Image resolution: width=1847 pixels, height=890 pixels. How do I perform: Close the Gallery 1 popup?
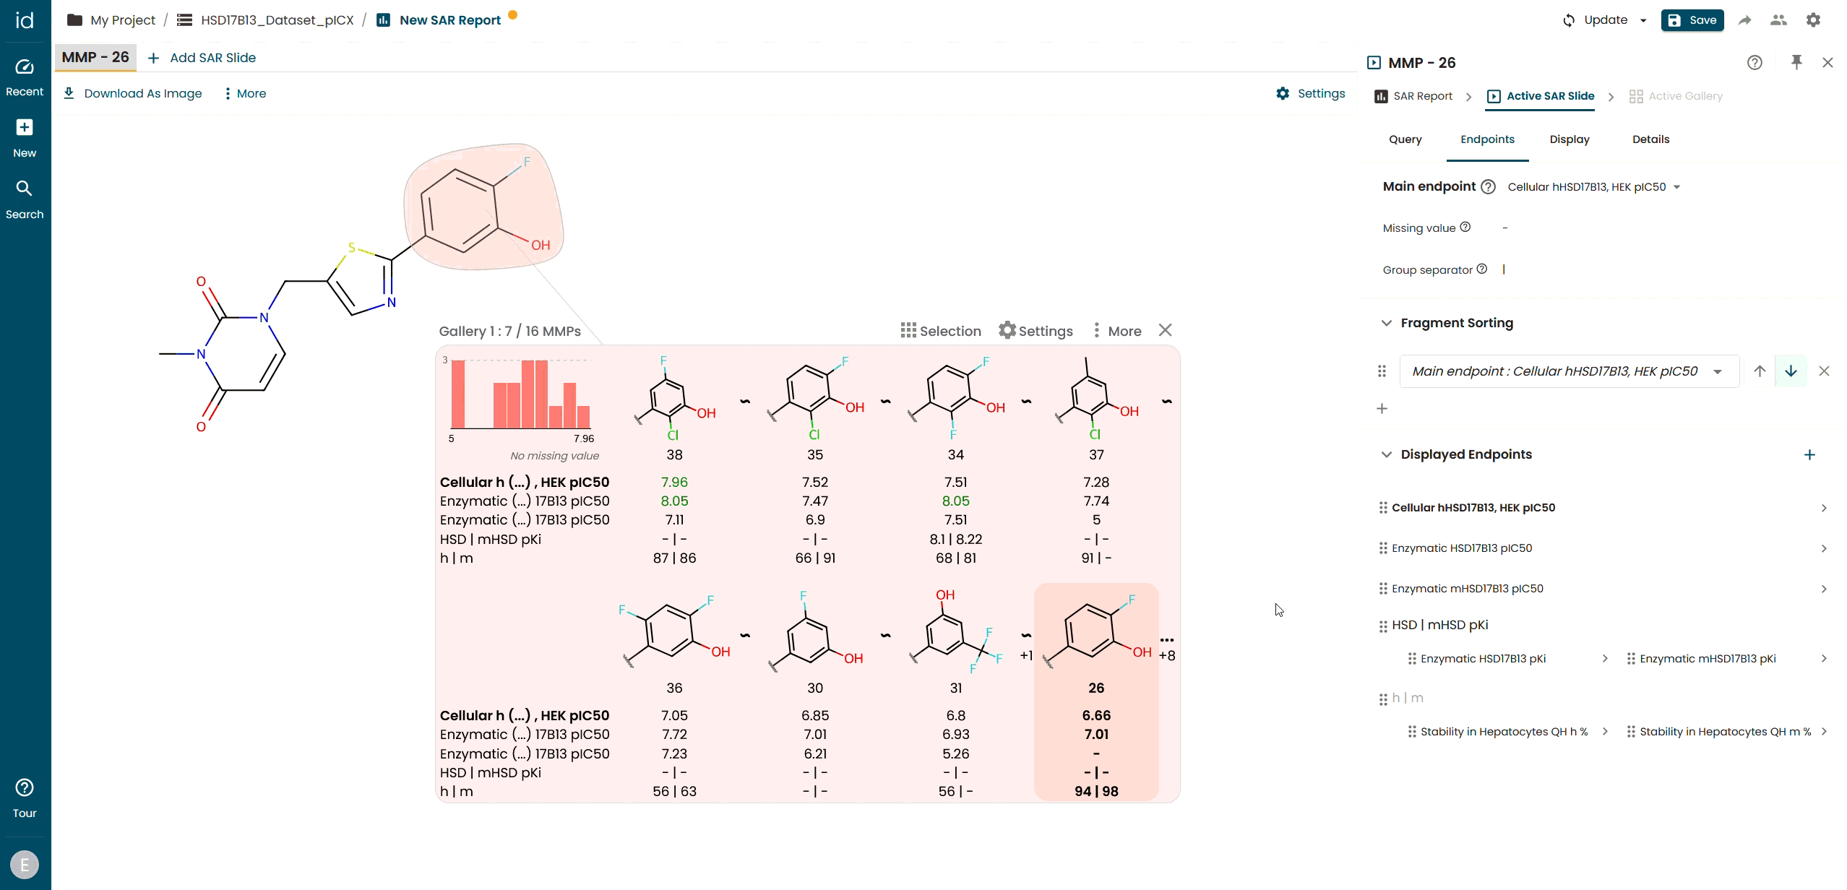[1165, 330]
